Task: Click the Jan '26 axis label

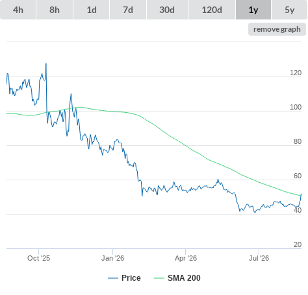Action: coord(112,258)
